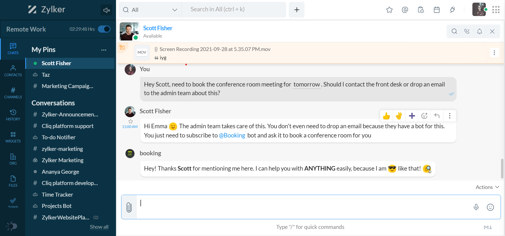505x236 pixels.
Task: Switch to the Widgets tab
Action: 13,137
